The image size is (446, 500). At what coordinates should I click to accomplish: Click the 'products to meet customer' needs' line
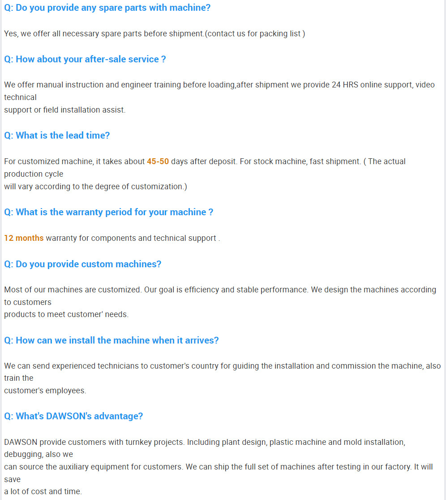click(66, 314)
